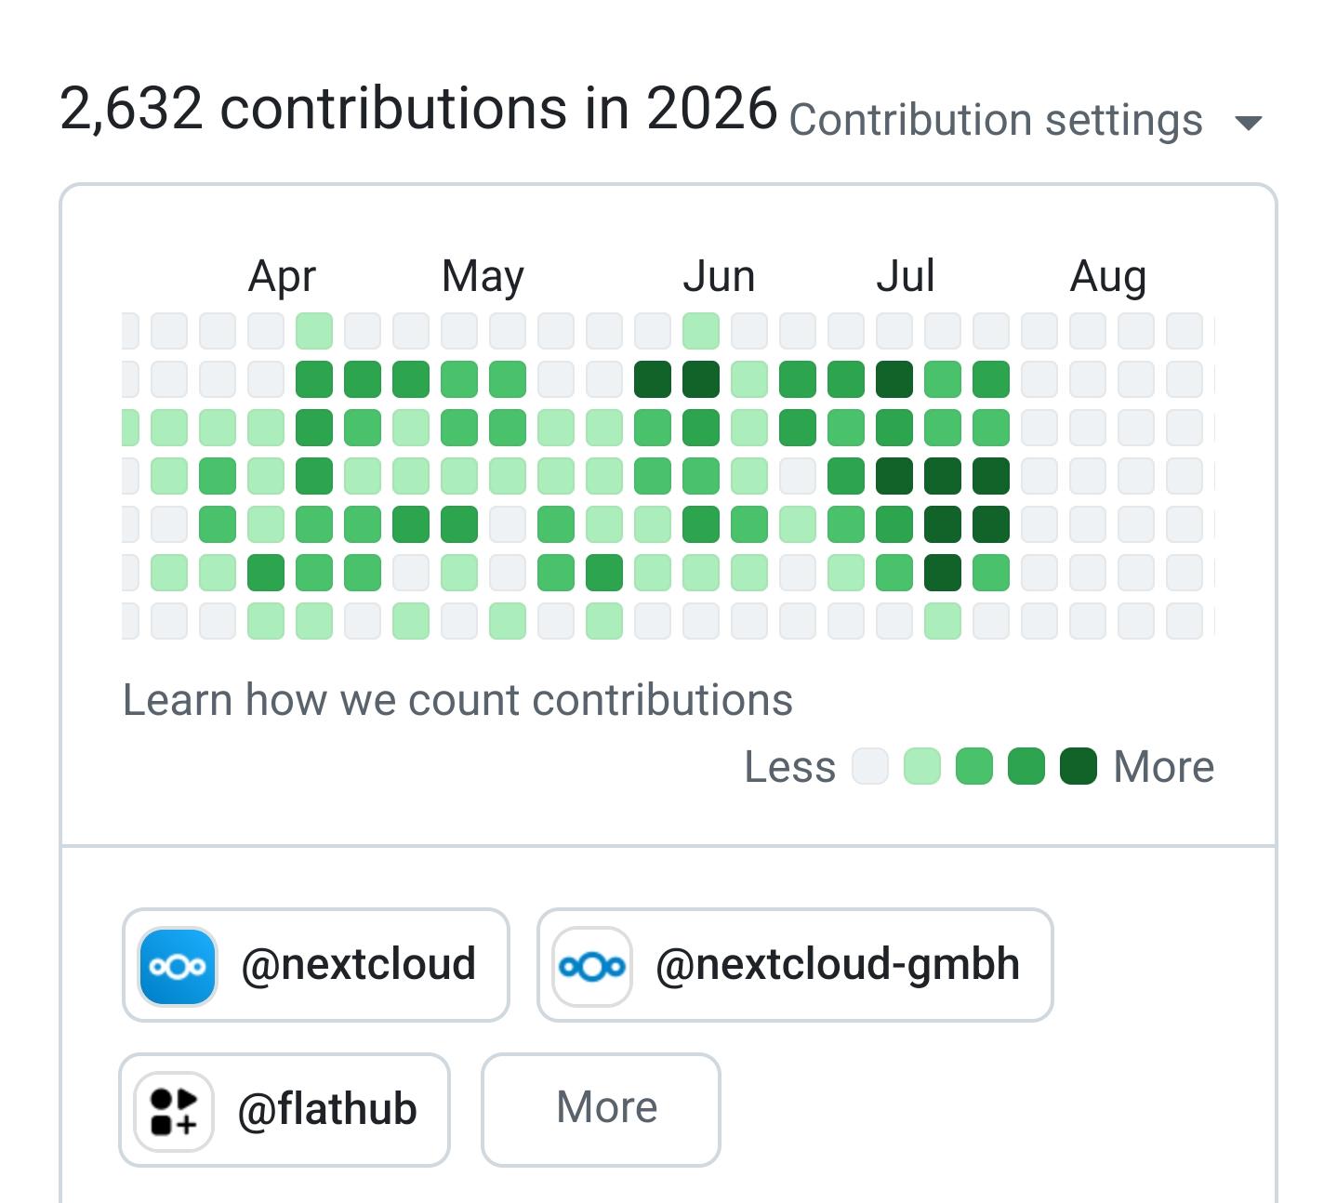Click the Apr month label
The width and height of the screenshot is (1337, 1203).
(282, 276)
